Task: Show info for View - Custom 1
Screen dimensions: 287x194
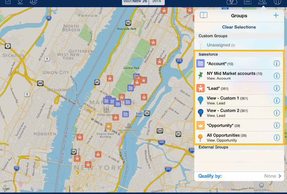Action: point(277,101)
